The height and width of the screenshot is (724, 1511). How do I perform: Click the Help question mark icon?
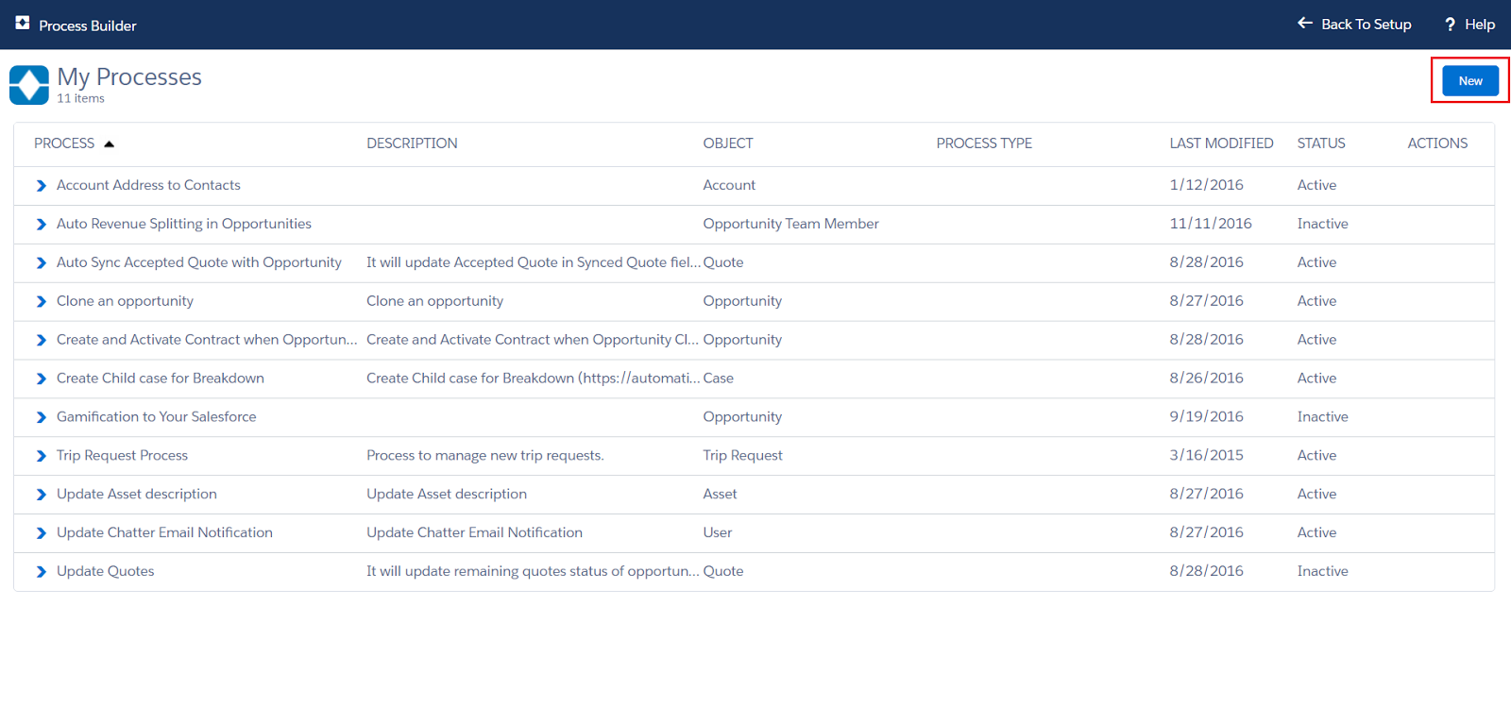1450,25
